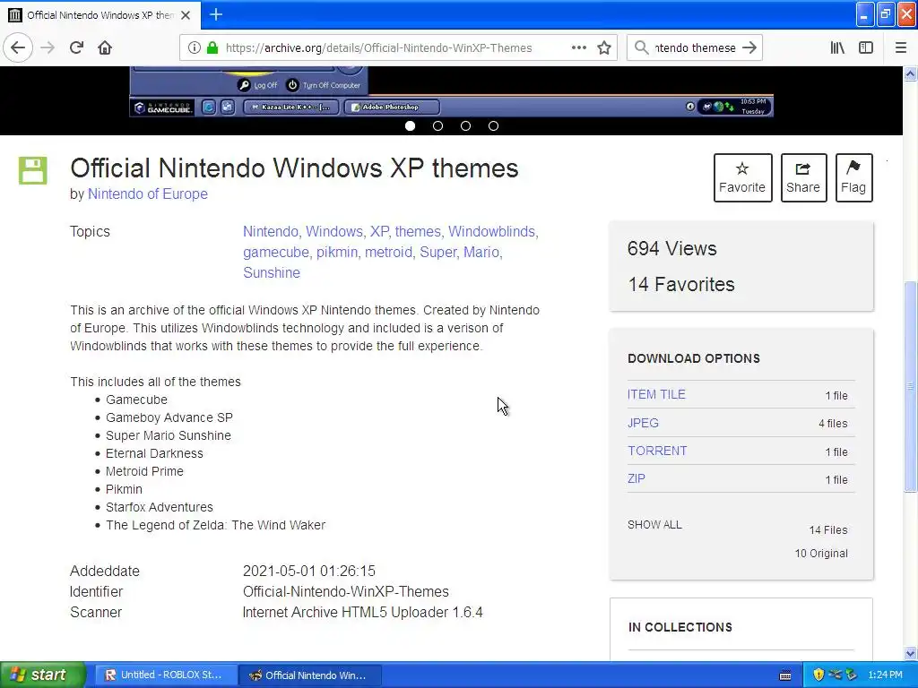
Task: Click the security shield tray icon
Action: click(x=818, y=675)
